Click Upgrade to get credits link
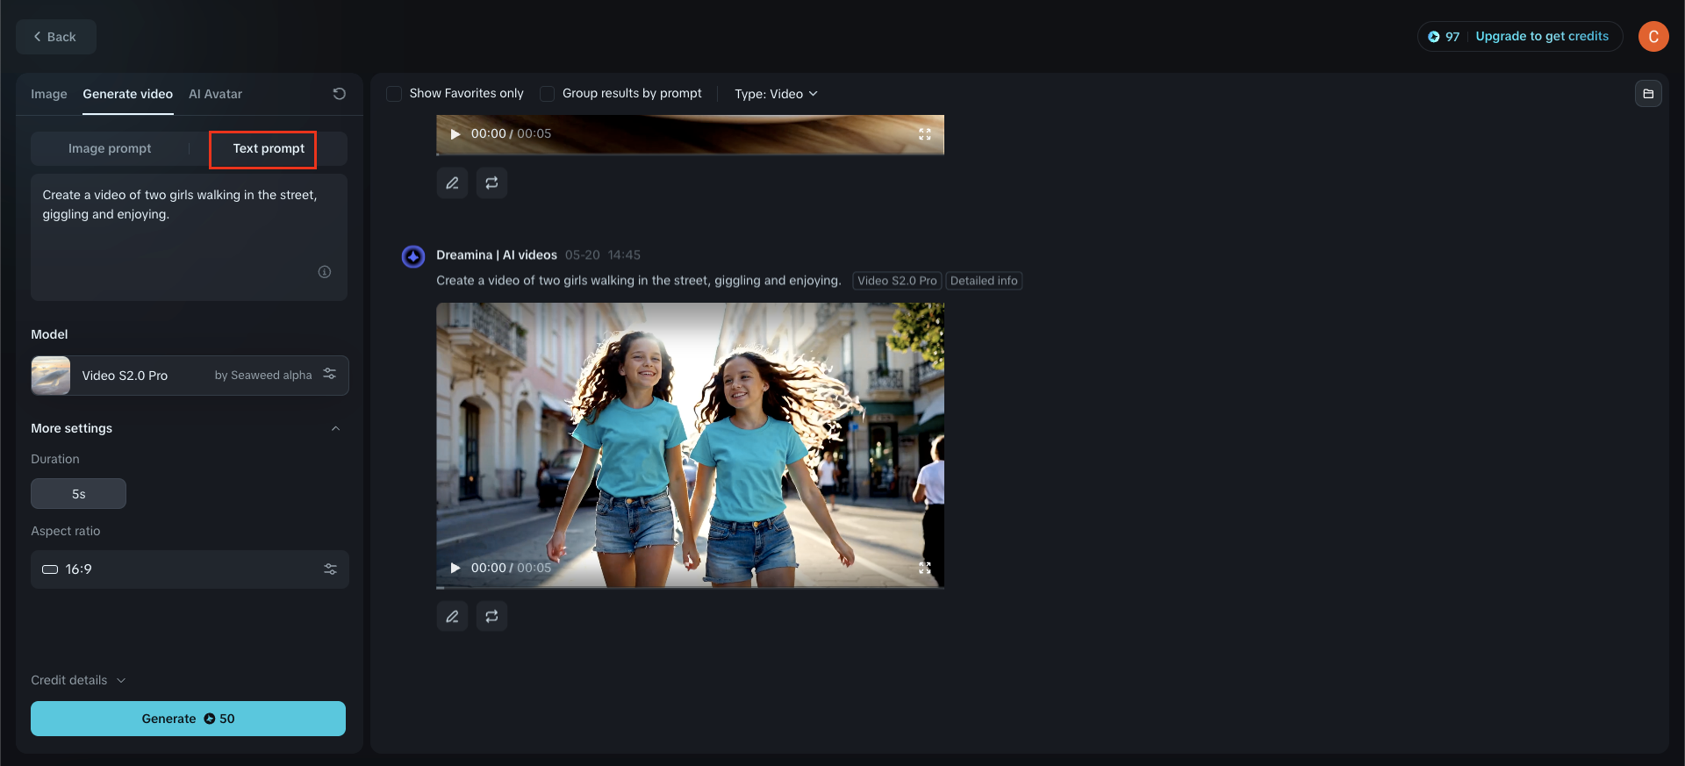1685x766 pixels. (1541, 36)
